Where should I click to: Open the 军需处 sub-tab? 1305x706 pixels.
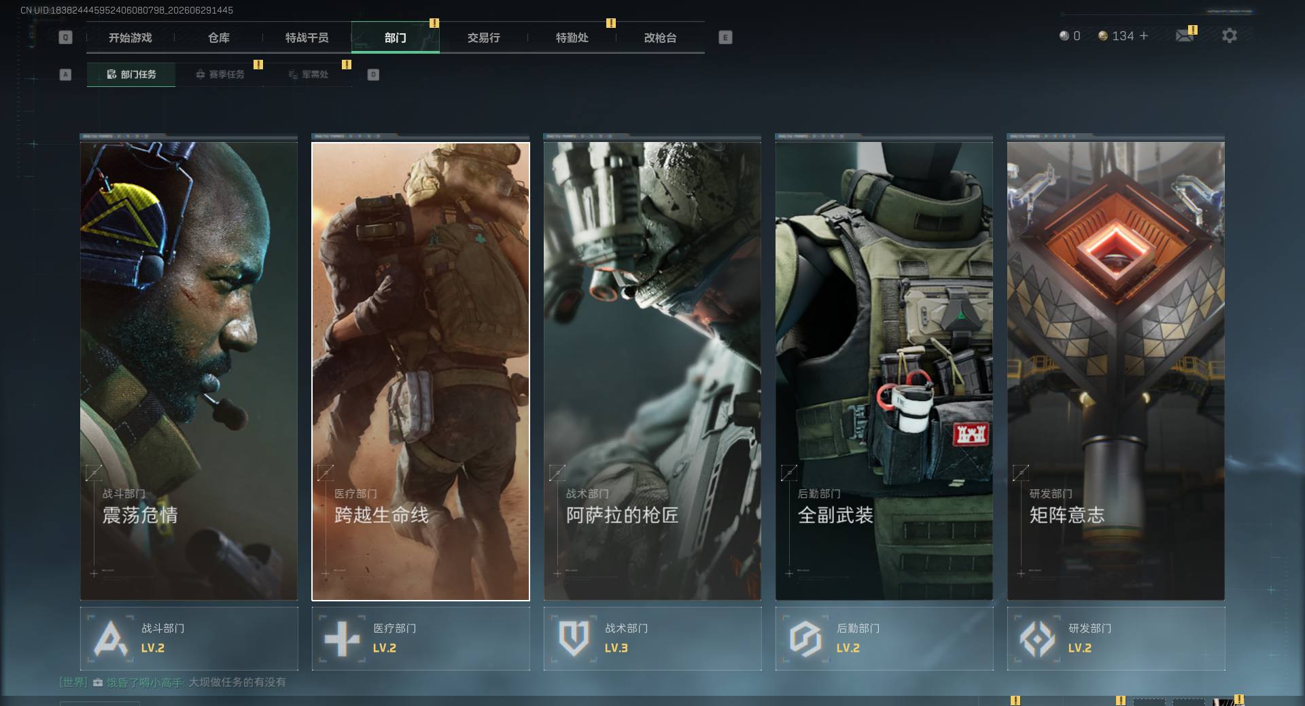pos(308,74)
